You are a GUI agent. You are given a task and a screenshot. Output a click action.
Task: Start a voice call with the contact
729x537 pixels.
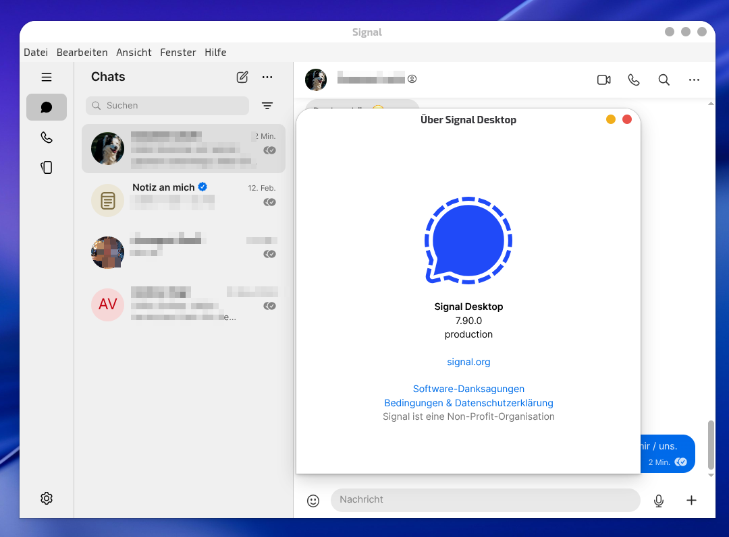click(x=633, y=80)
